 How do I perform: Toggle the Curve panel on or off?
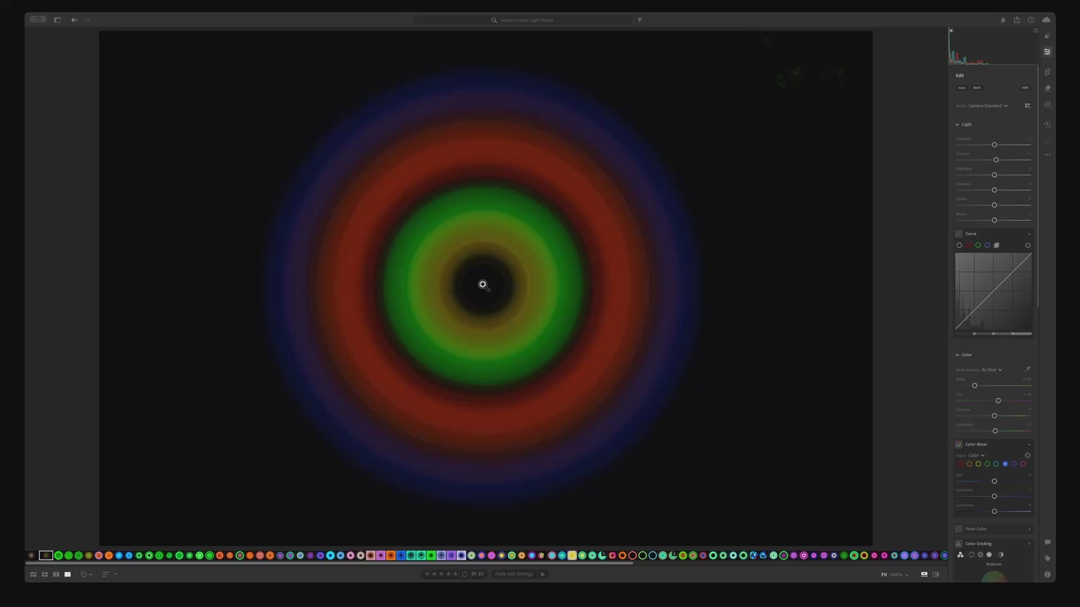pyautogui.click(x=958, y=234)
